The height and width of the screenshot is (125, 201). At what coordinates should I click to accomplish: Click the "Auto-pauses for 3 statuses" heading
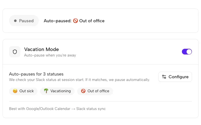(x=36, y=74)
